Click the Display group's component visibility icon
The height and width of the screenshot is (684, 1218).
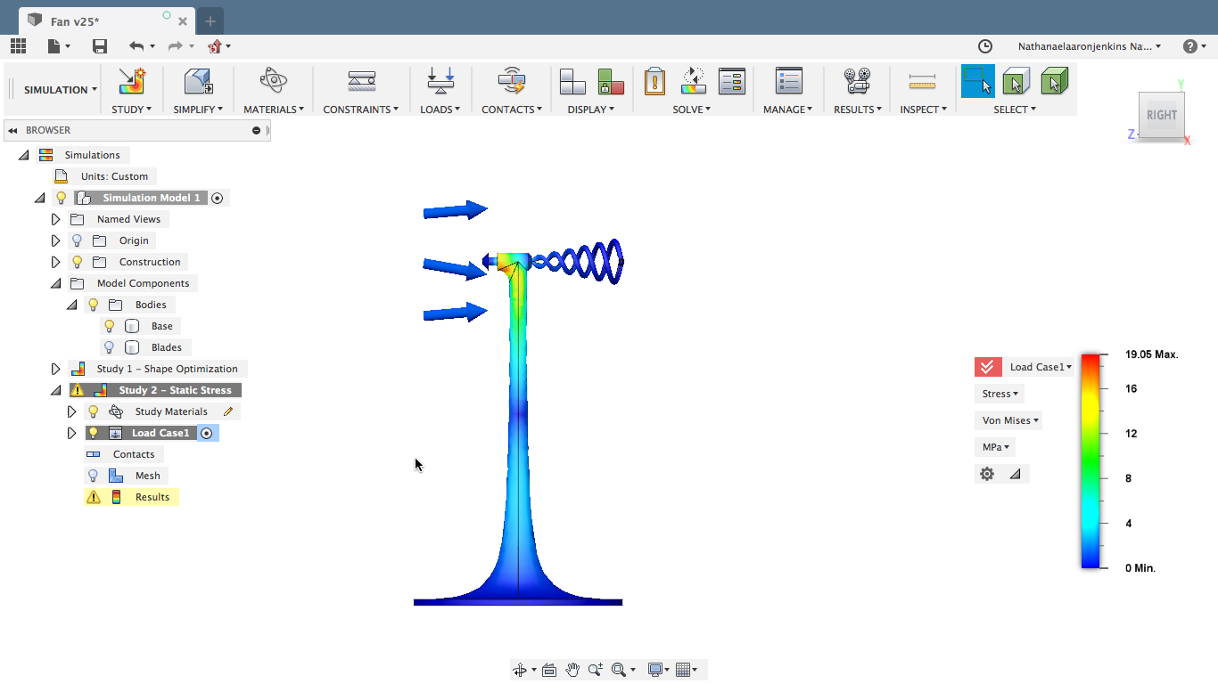(x=572, y=82)
